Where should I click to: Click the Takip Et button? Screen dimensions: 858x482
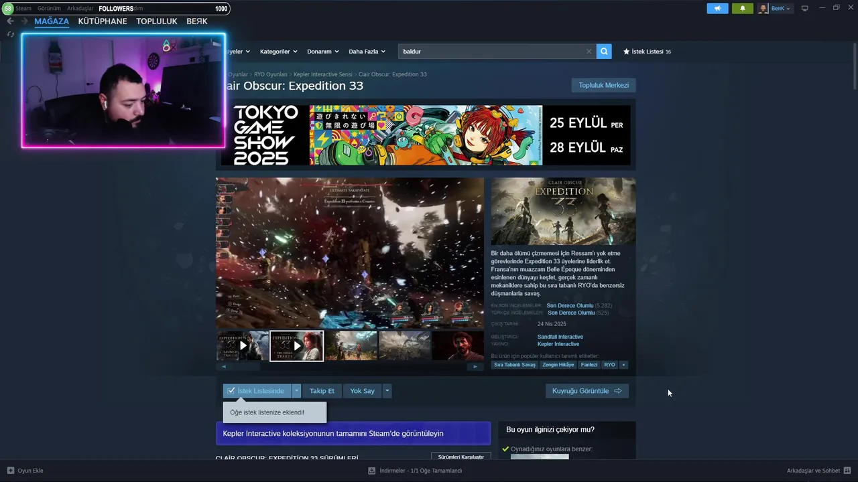(x=322, y=391)
